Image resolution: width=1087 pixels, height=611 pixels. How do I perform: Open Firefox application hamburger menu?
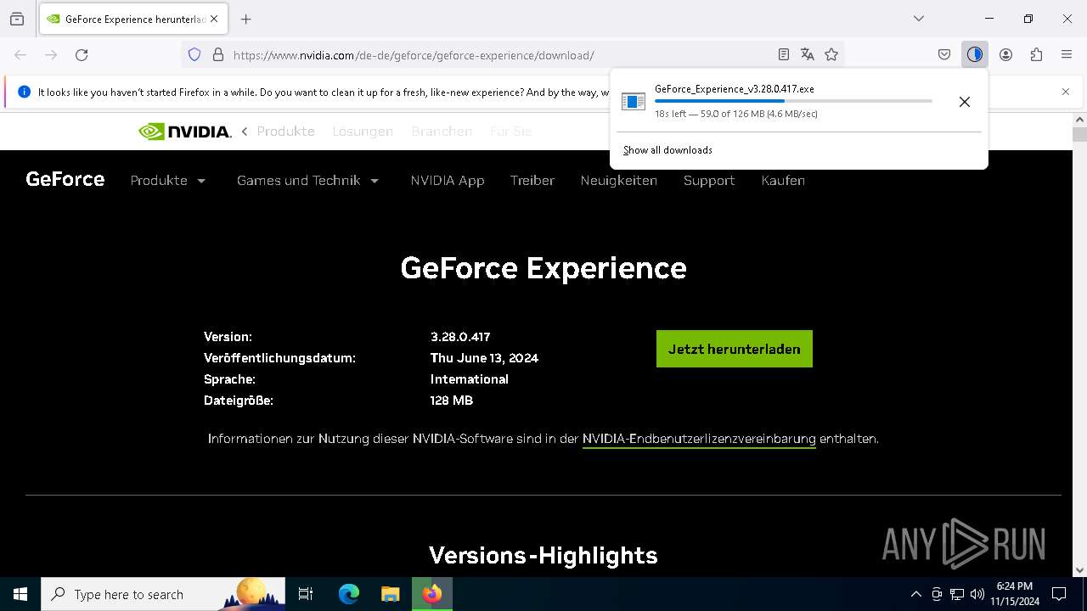click(x=1067, y=54)
